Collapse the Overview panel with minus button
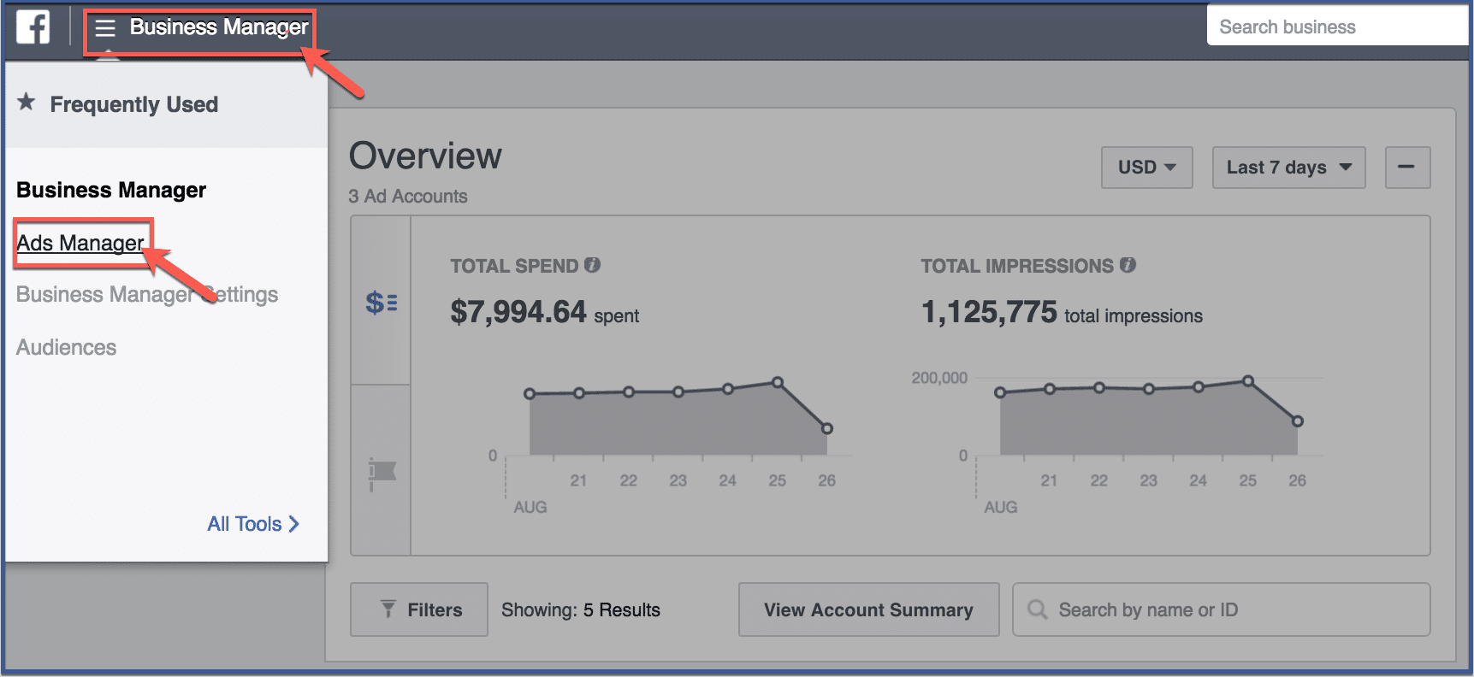The height and width of the screenshot is (677, 1474). click(1407, 168)
